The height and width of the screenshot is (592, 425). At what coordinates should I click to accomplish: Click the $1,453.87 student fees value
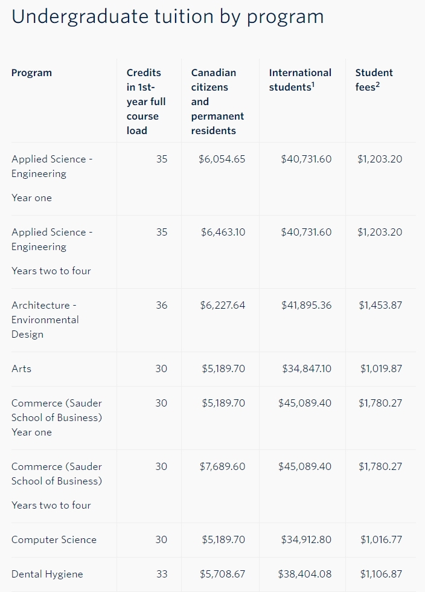coord(380,305)
